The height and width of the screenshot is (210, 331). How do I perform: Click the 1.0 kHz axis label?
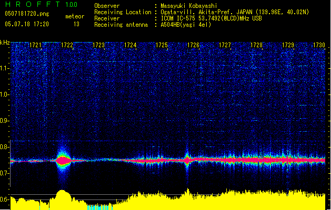click(4, 94)
